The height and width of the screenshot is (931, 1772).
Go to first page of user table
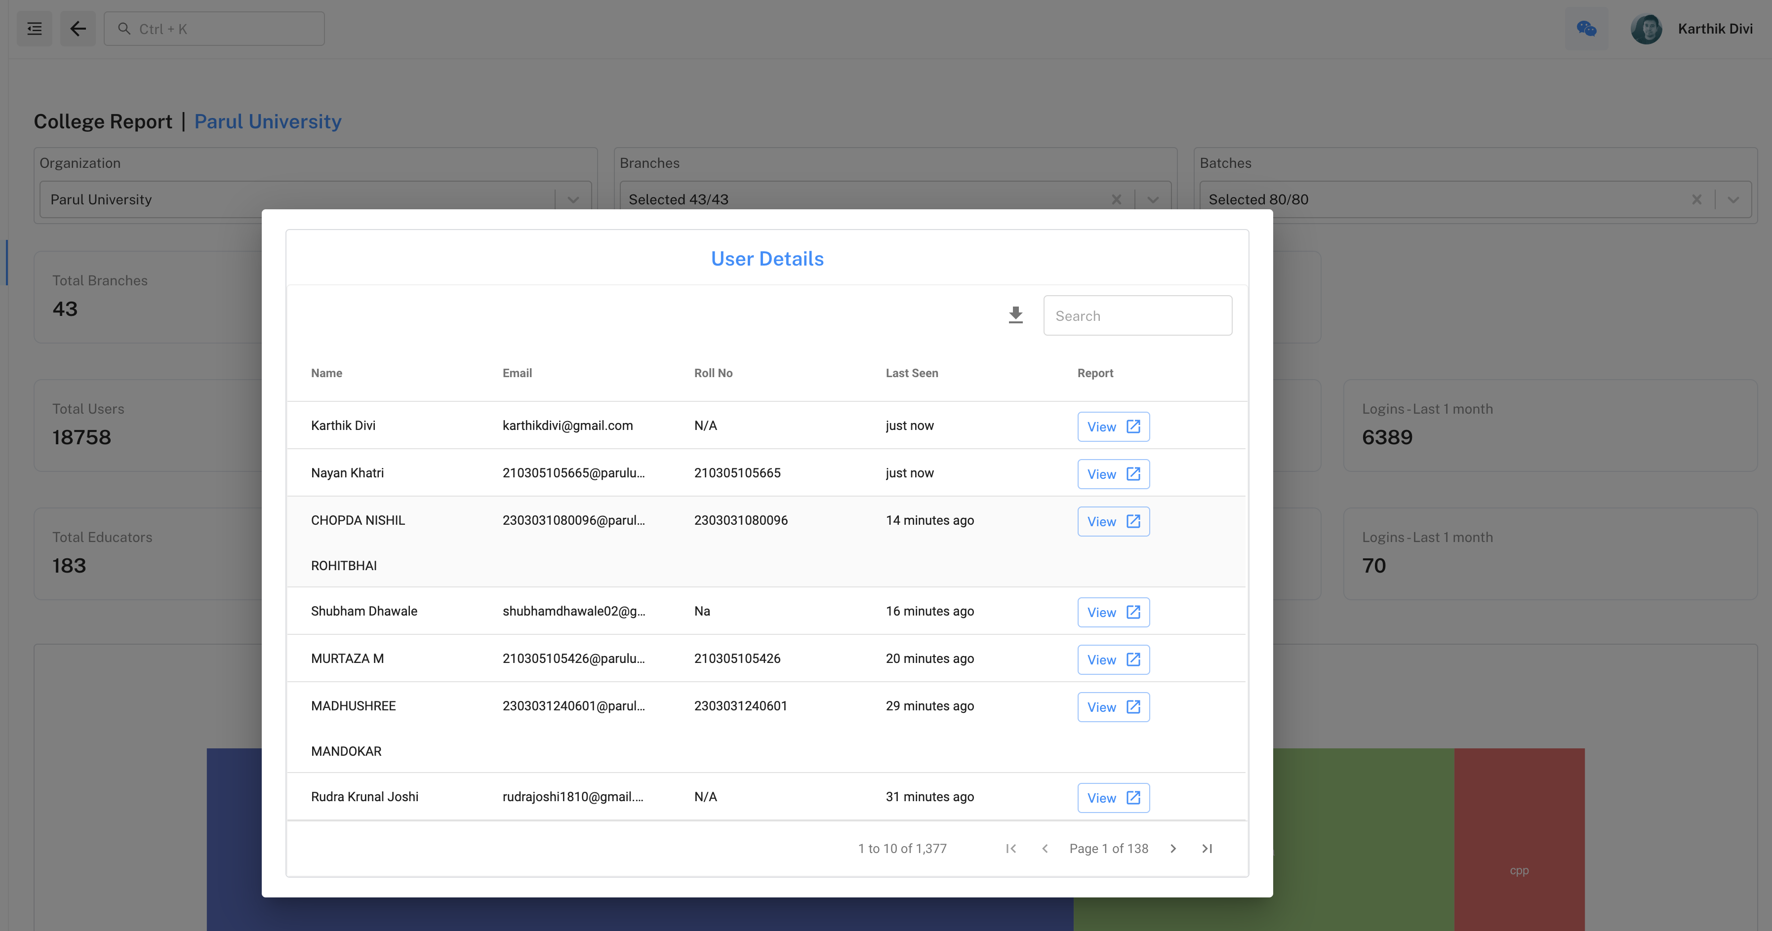[x=1010, y=849]
